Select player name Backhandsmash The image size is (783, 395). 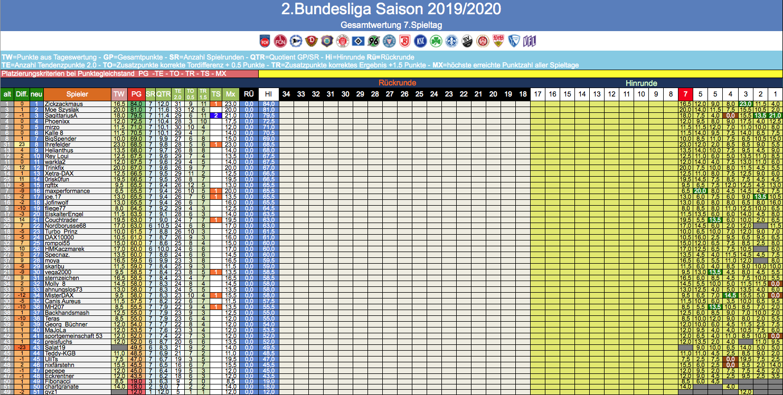coord(67,312)
